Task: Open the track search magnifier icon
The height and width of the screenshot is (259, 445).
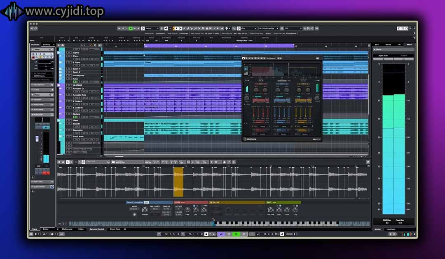Action: point(100,45)
